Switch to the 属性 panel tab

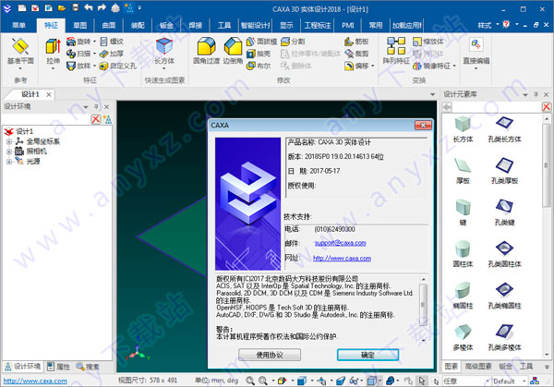tap(59, 367)
